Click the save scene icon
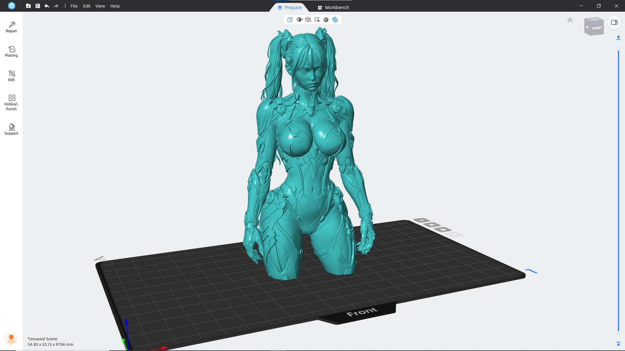The height and width of the screenshot is (351, 625). point(38,6)
